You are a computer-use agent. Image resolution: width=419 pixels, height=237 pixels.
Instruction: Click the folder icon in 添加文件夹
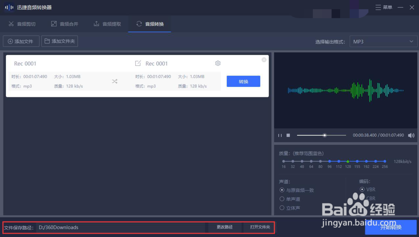click(x=47, y=41)
